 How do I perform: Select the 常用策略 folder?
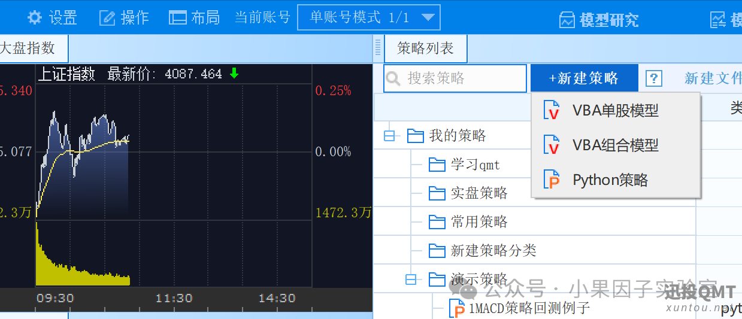tap(479, 222)
